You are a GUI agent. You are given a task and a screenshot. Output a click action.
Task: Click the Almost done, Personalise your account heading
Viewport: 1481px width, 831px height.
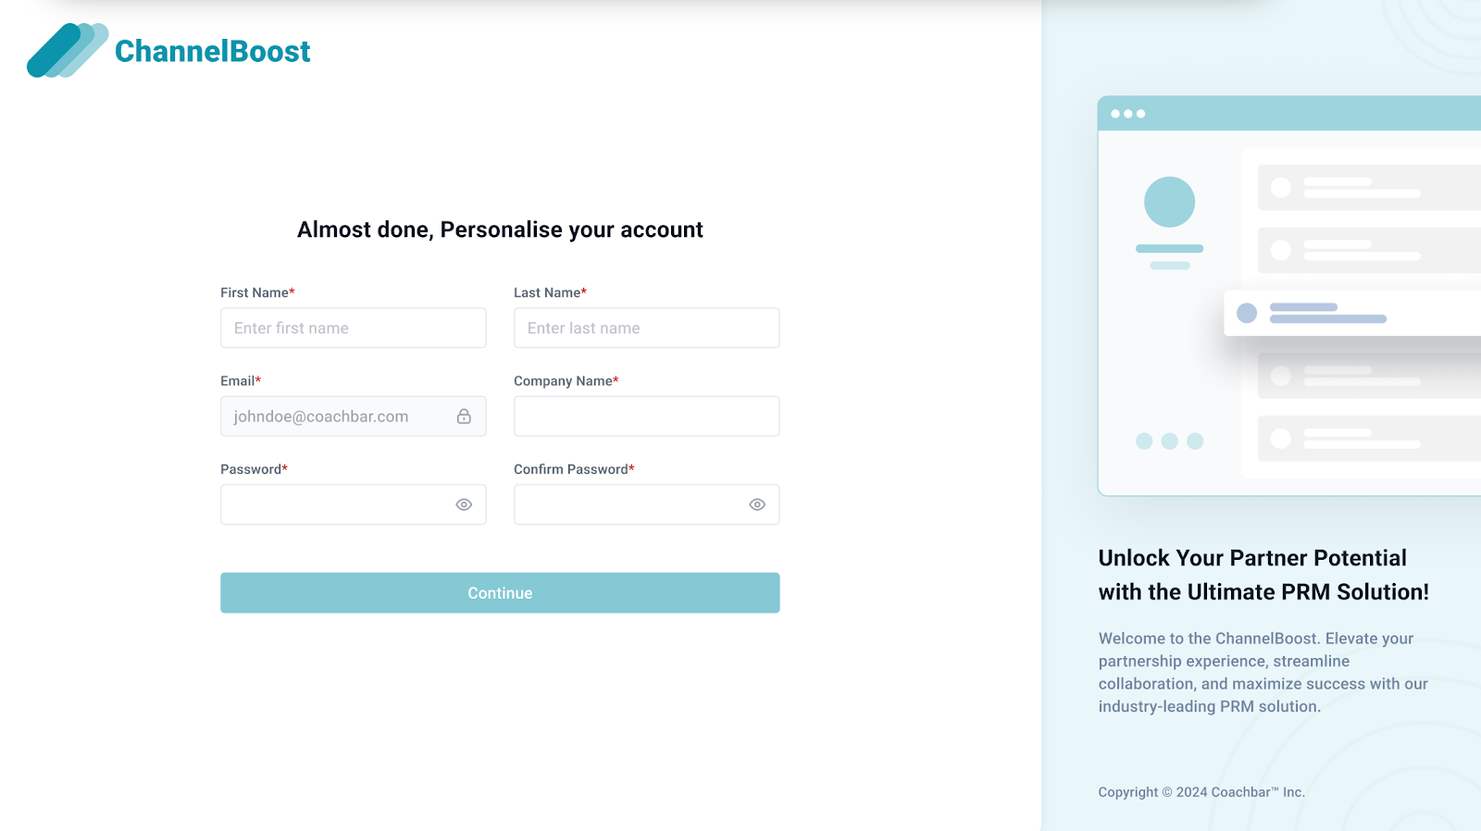click(500, 229)
